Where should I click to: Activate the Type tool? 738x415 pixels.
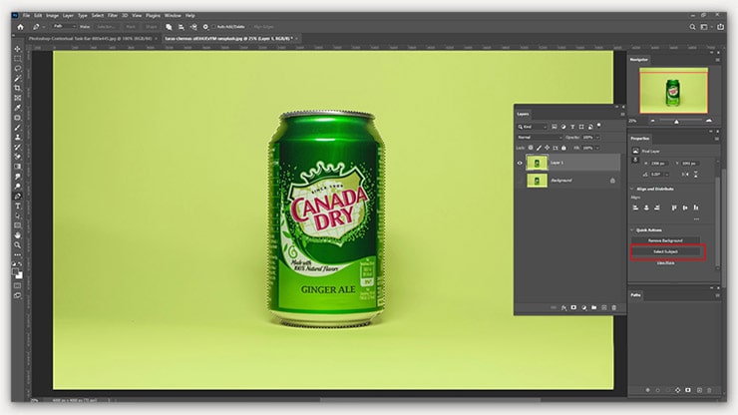(x=17, y=206)
